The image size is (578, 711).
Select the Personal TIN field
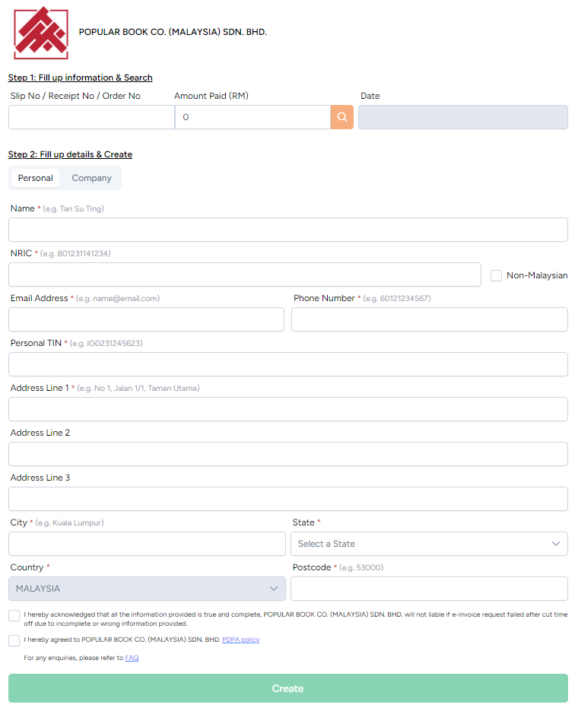coord(288,363)
